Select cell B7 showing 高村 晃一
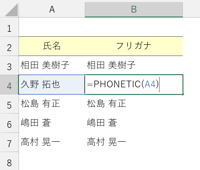This screenshot has width=200, height=170. pyautogui.click(x=134, y=142)
